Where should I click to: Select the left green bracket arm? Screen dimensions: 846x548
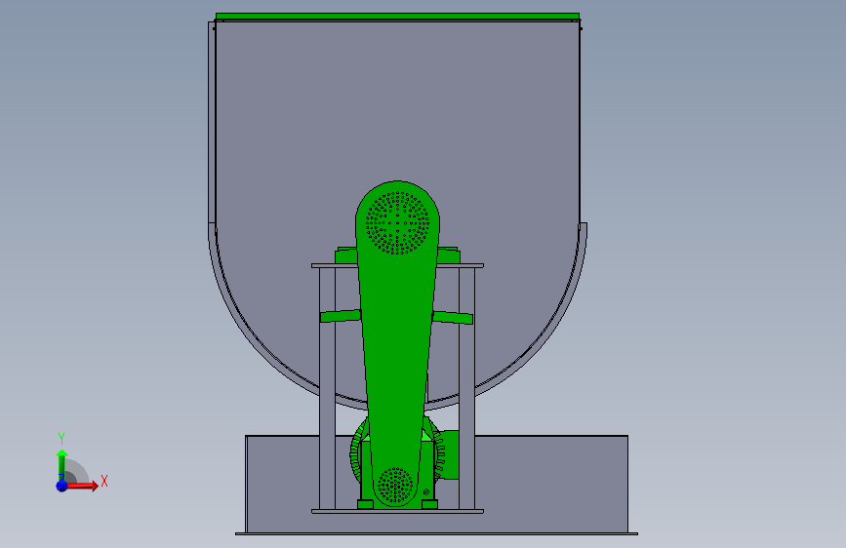tap(340, 316)
